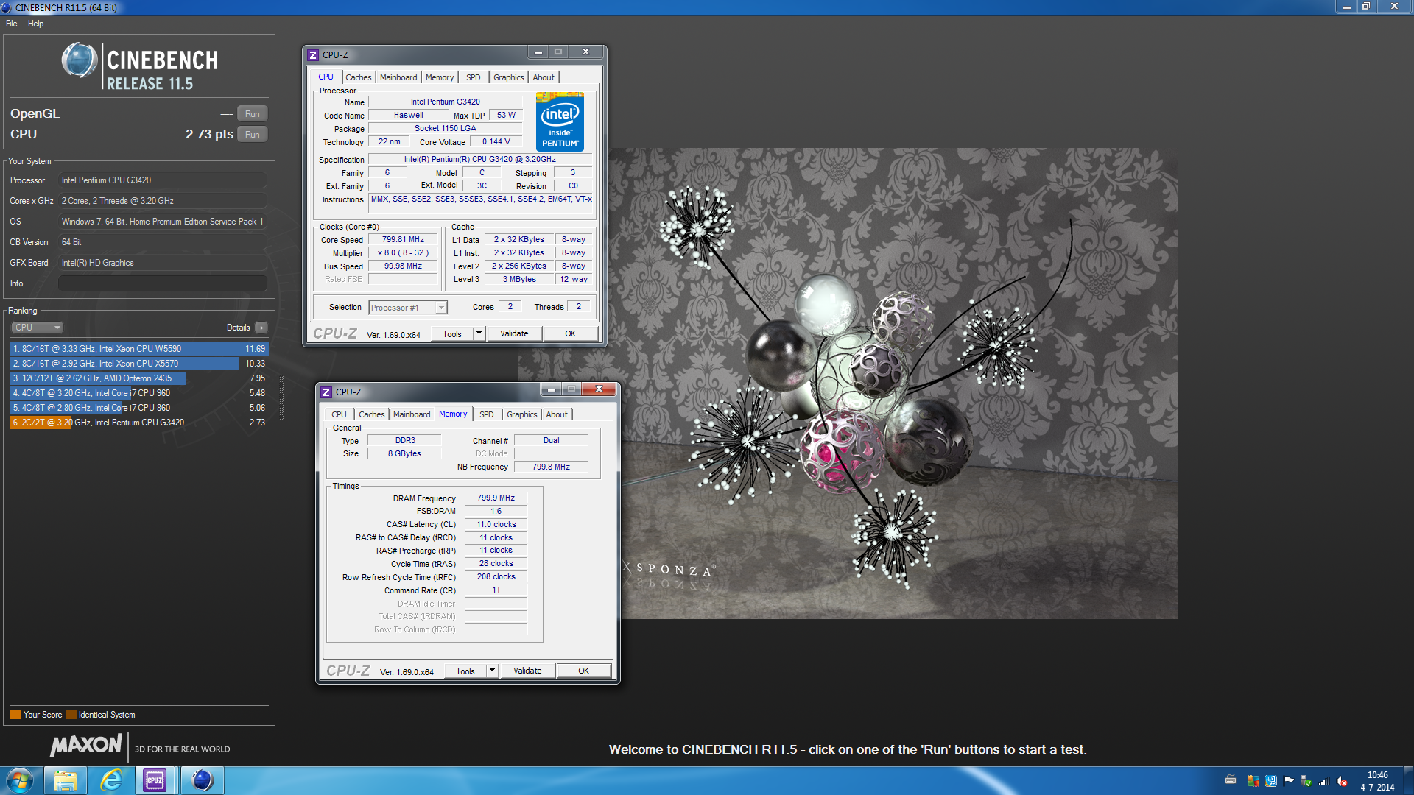Expand the Tools arrow in the Memory-tab CPU-Z window
Viewport: 1414px width, 795px height.
[x=492, y=671]
